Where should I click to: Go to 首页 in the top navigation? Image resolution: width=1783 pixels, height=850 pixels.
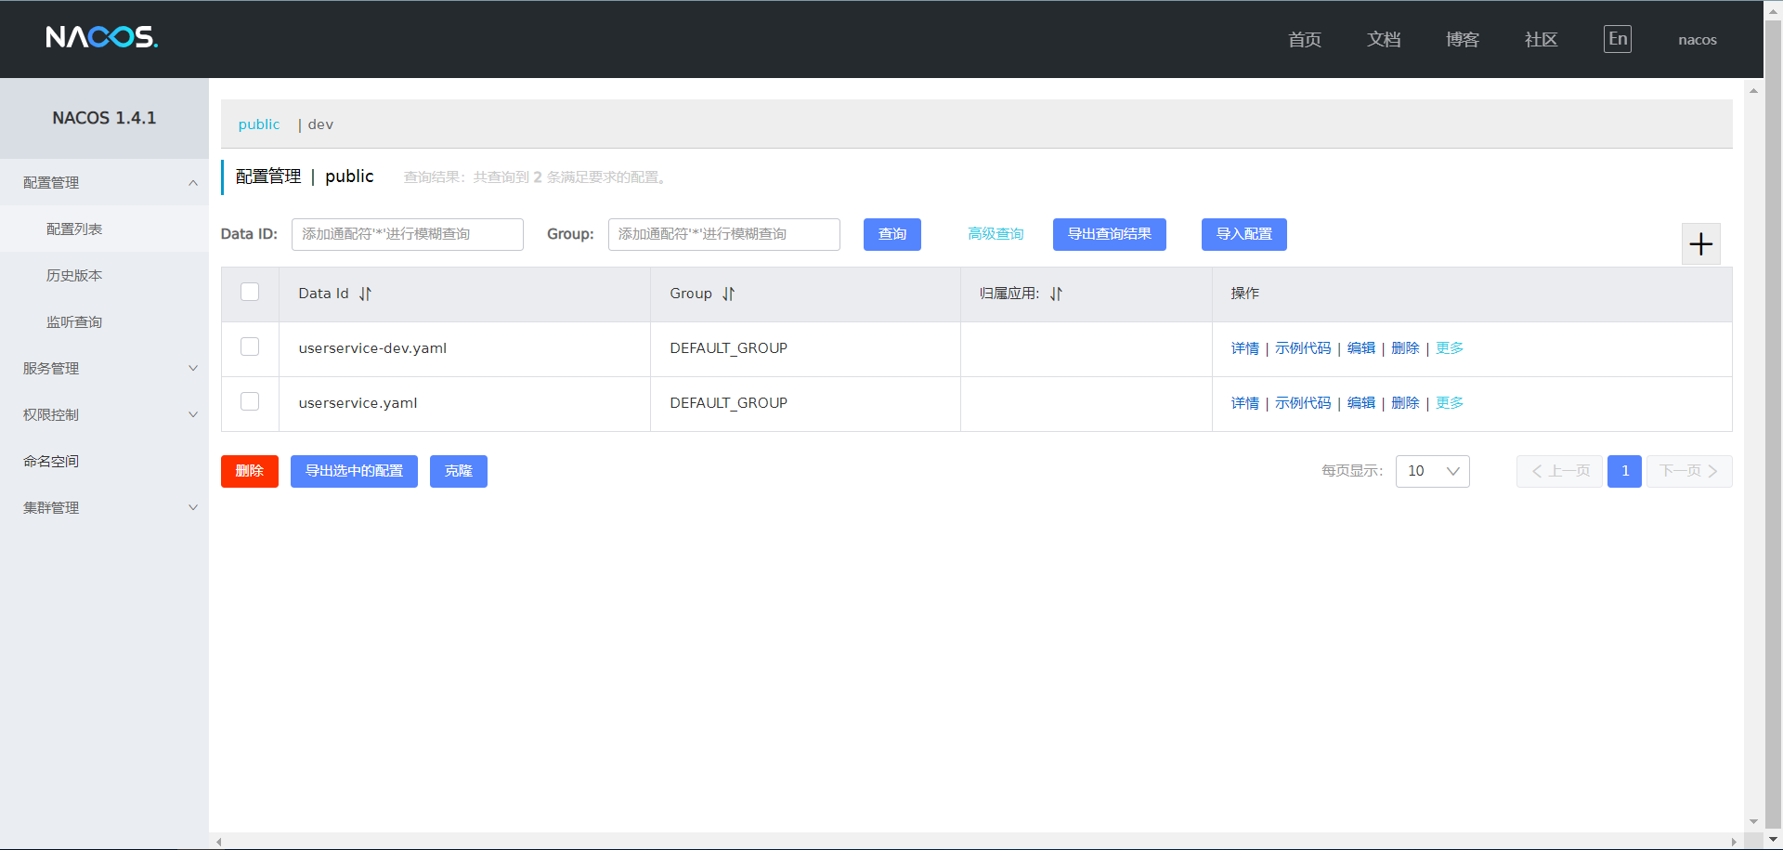coord(1305,39)
